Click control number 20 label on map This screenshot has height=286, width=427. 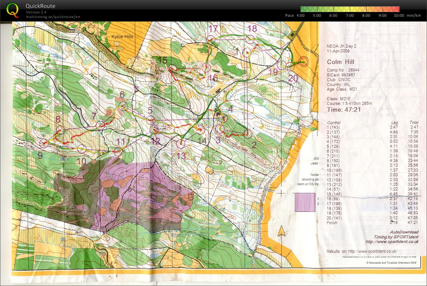click(293, 78)
